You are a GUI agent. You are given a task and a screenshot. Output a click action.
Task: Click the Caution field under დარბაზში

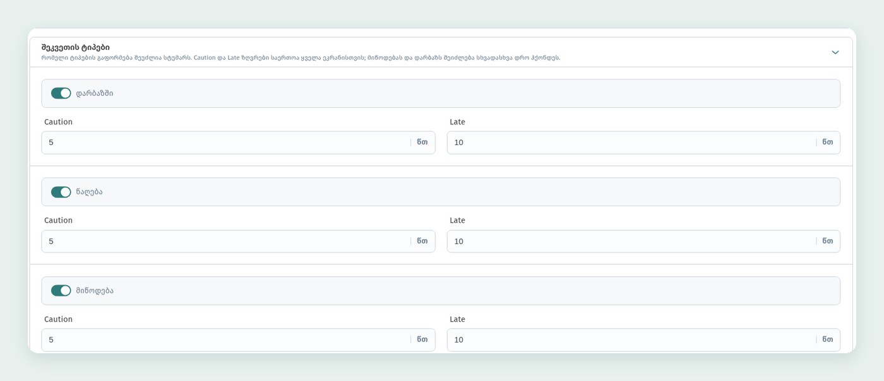[238, 143]
